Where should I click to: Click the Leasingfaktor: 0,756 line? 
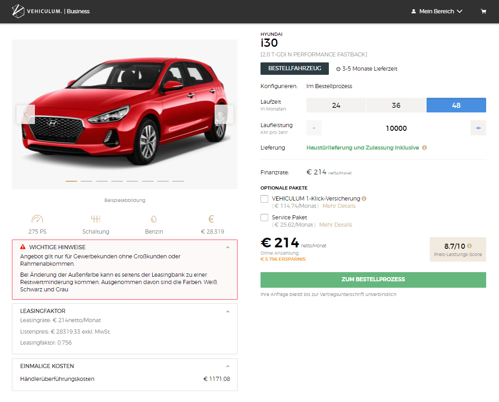[x=46, y=343]
